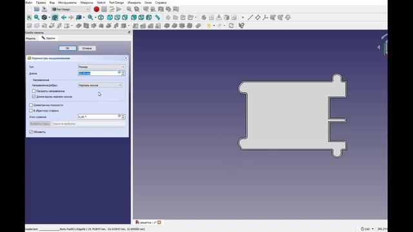Select the решетка document tab
The image size is (413, 232).
point(148,222)
